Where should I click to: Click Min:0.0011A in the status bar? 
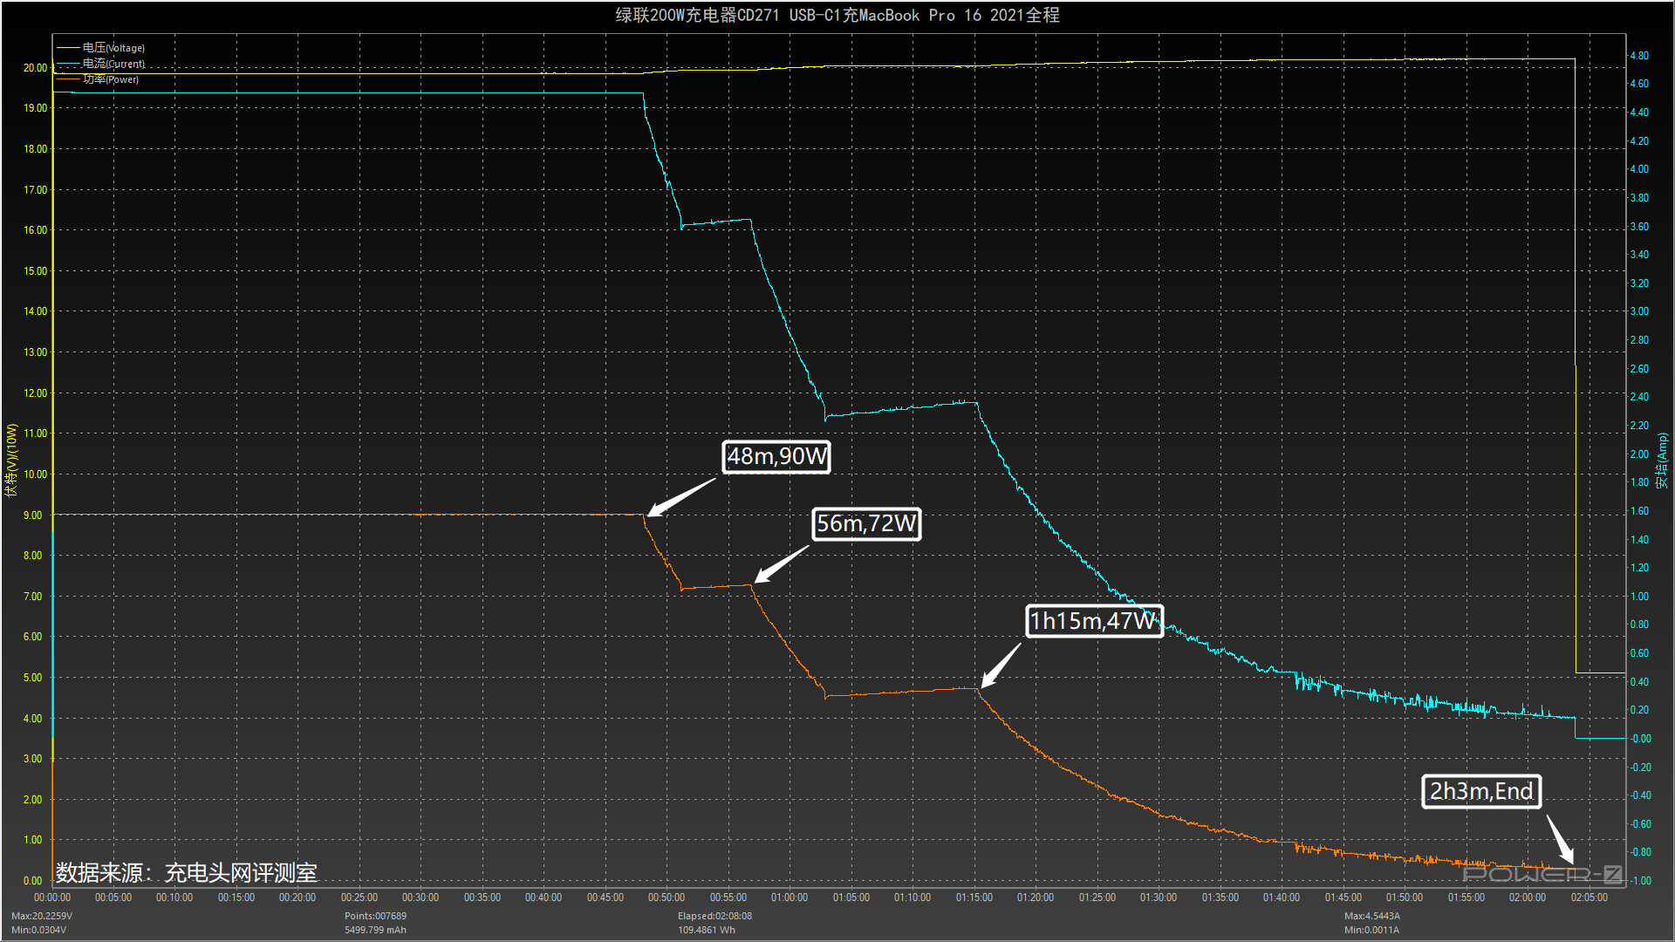tap(1371, 930)
